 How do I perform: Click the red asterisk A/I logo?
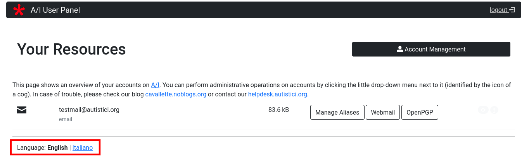(x=19, y=10)
